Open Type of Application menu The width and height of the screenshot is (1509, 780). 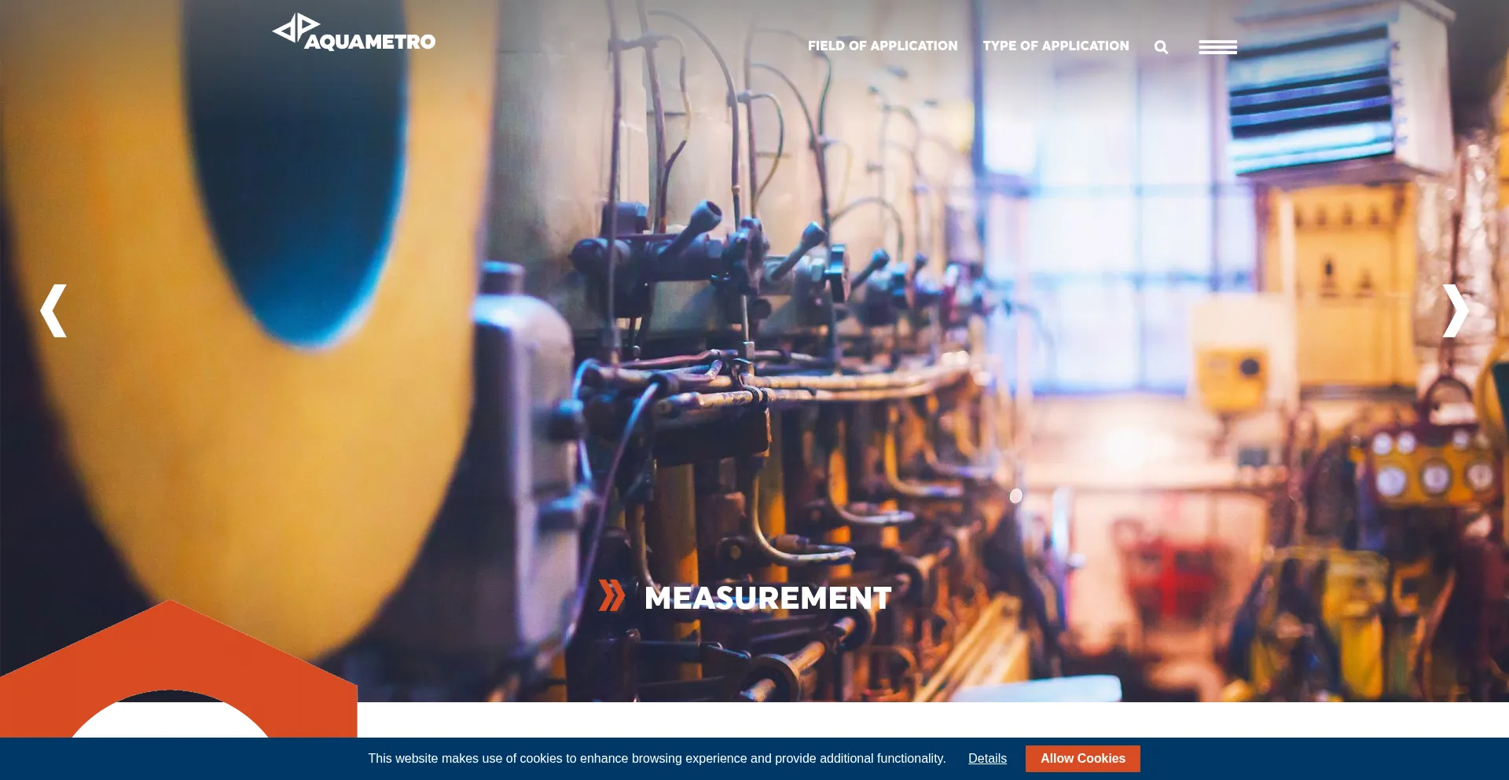tap(1056, 46)
